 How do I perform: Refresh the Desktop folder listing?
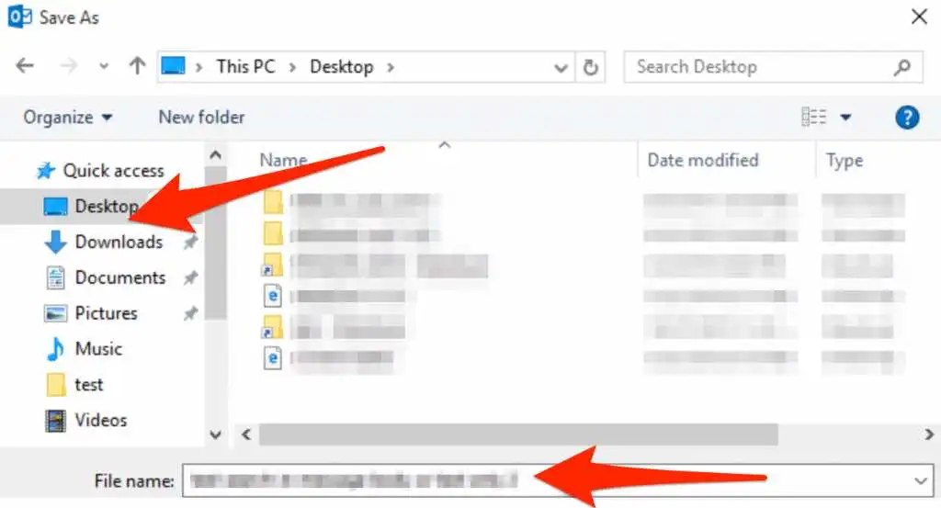(x=591, y=67)
